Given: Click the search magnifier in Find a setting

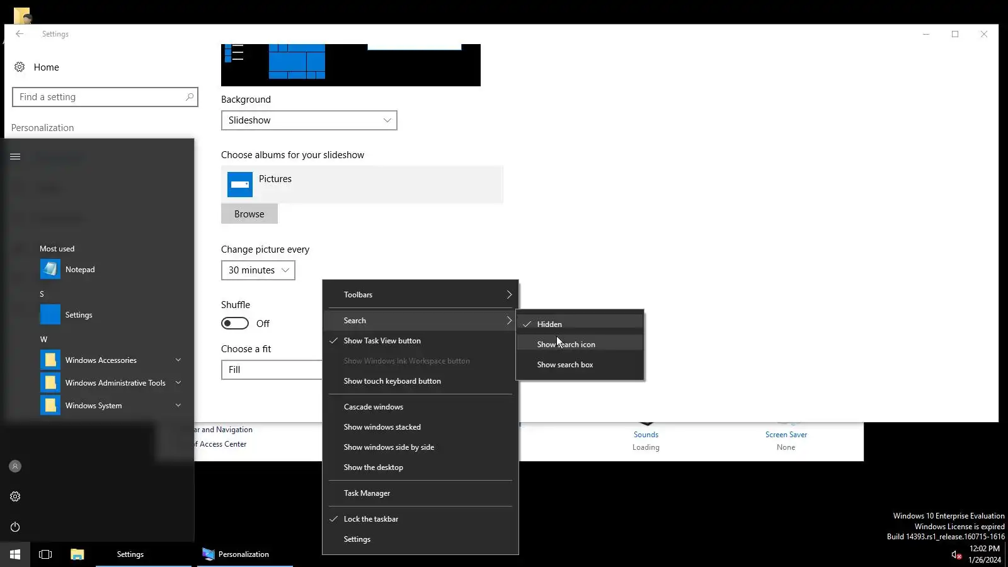Looking at the screenshot, I should click(189, 97).
